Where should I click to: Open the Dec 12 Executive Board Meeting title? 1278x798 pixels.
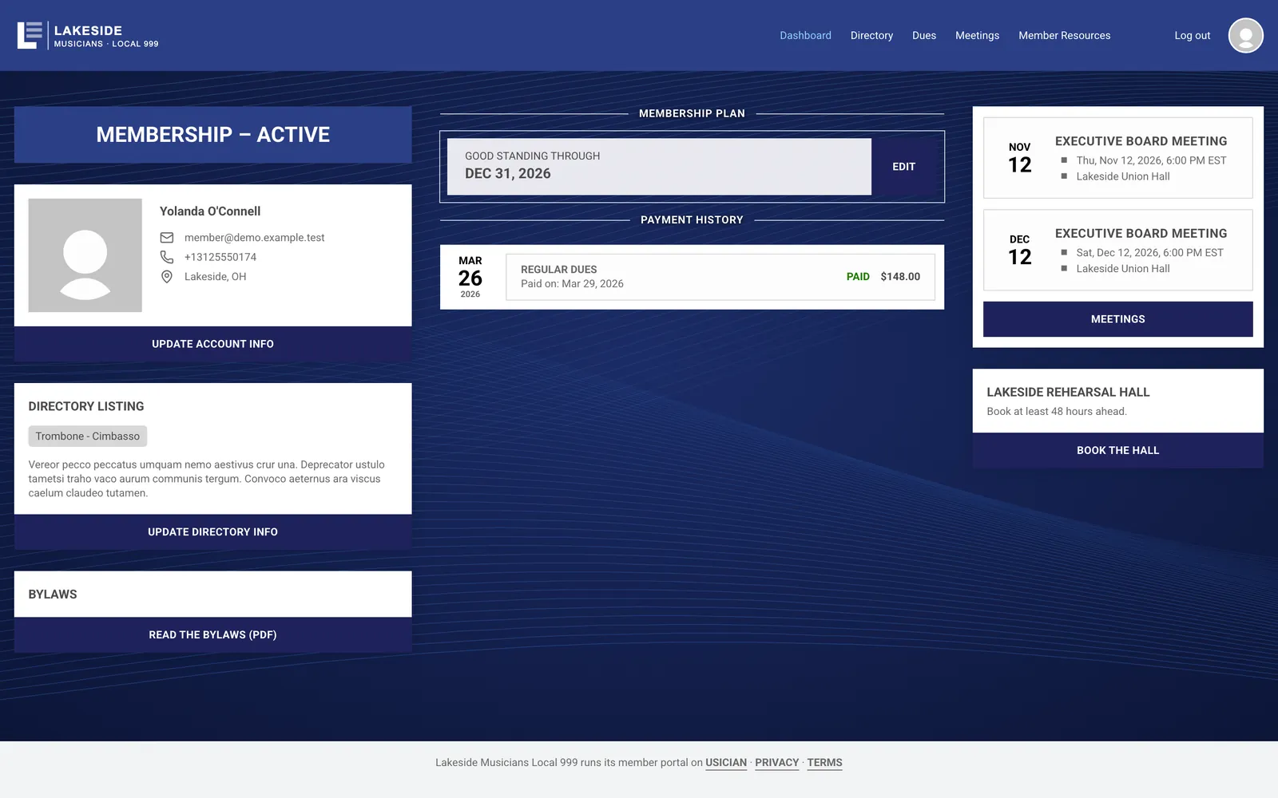click(x=1141, y=234)
